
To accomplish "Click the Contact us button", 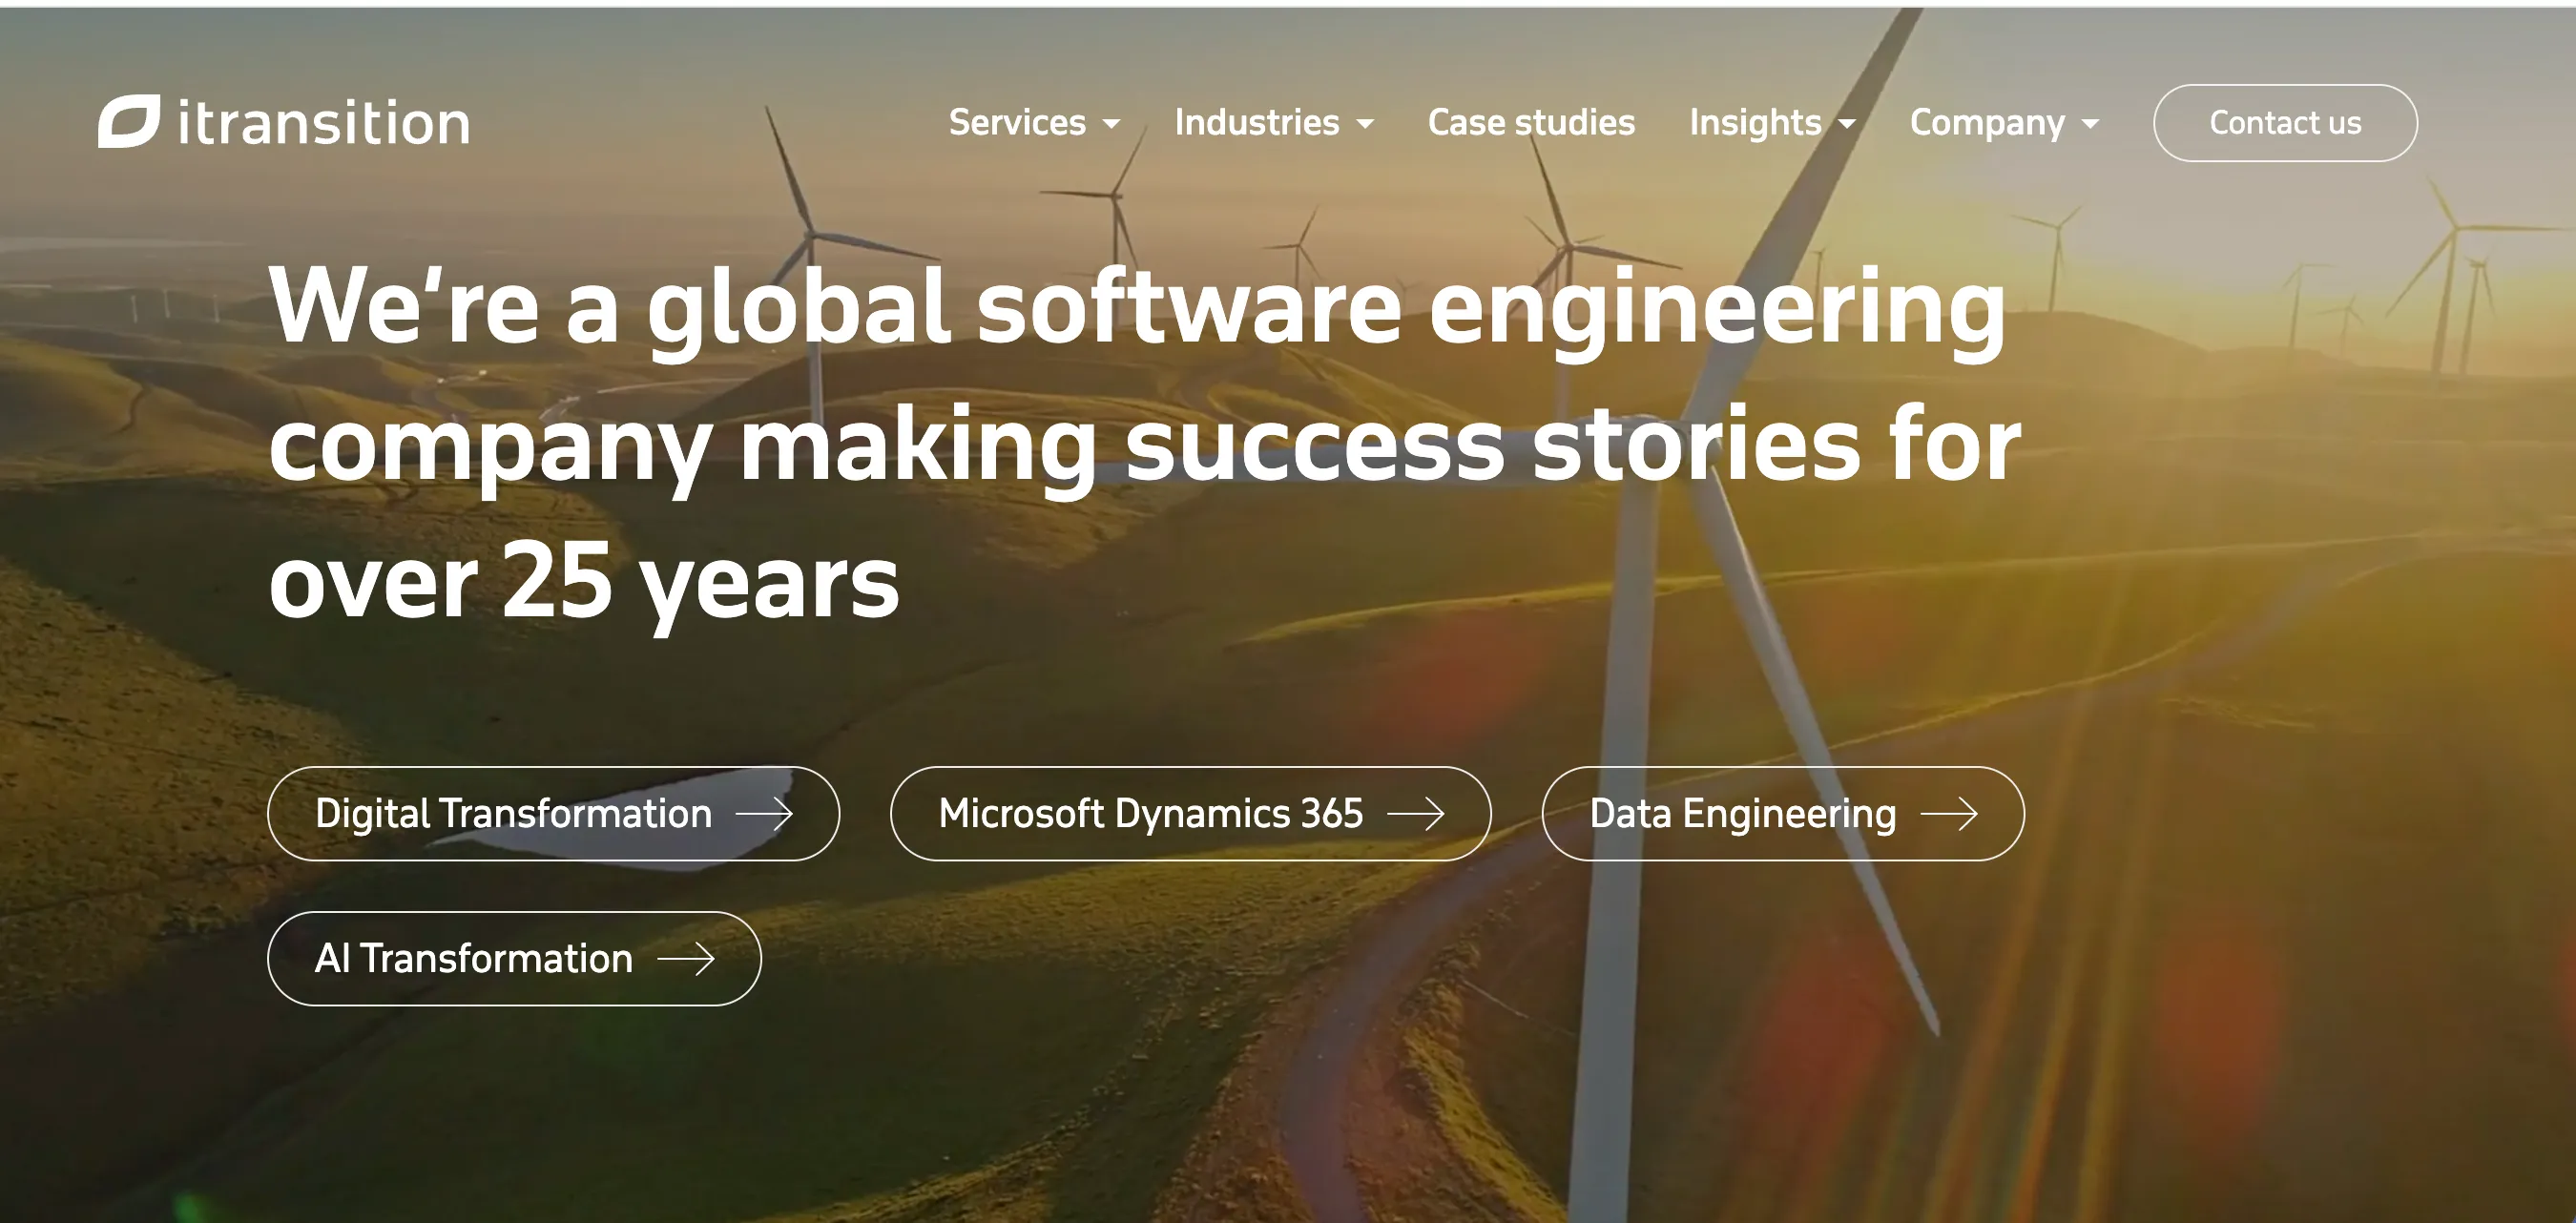I will (2285, 123).
